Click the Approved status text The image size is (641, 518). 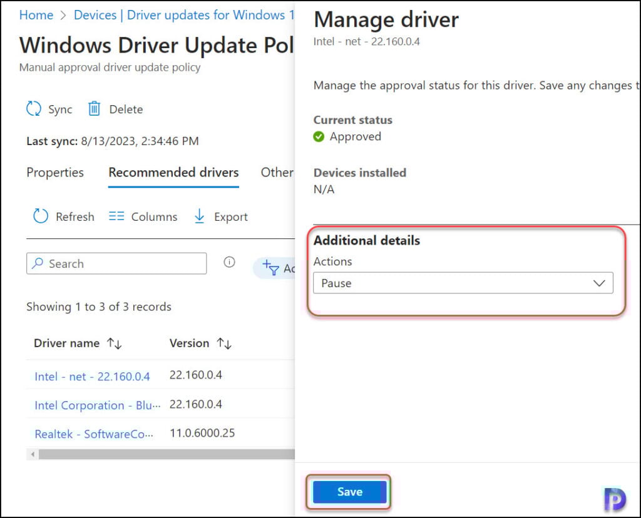click(x=356, y=136)
